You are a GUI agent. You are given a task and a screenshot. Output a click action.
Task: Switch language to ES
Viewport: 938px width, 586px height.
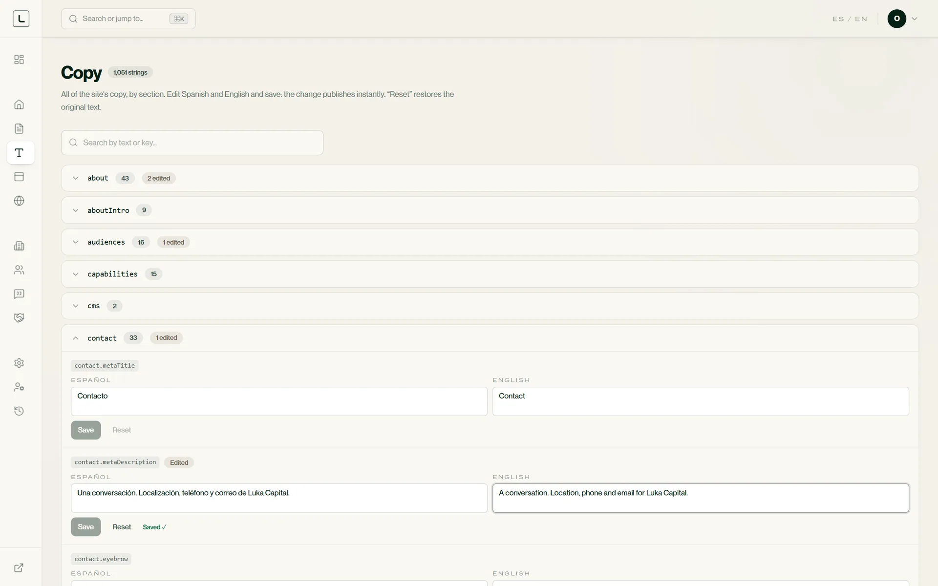click(x=838, y=19)
